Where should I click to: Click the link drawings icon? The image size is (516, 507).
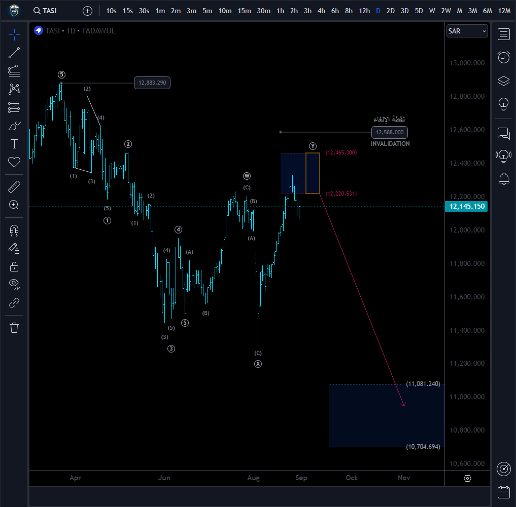[x=14, y=302]
